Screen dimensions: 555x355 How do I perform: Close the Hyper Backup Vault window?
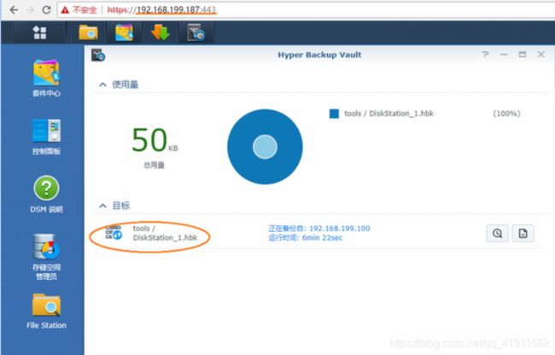click(x=541, y=55)
